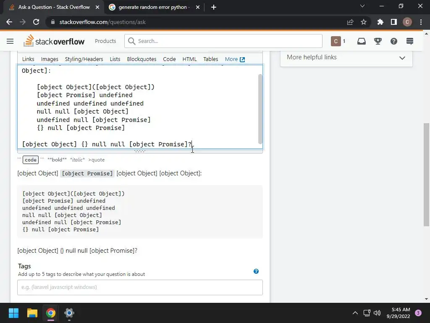Go to the Stack Overflow home logo

(54, 41)
